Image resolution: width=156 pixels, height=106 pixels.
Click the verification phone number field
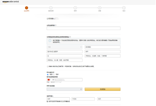click(64, 80)
